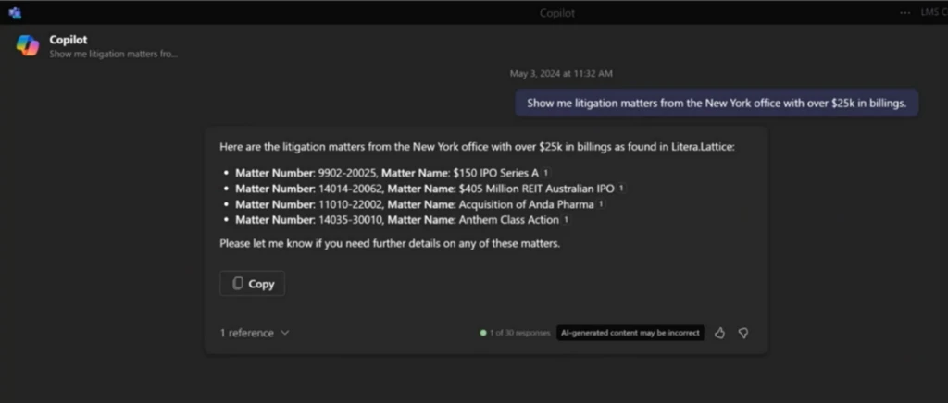Give thumbs up to the response
The height and width of the screenshot is (403, 948).
719,333
